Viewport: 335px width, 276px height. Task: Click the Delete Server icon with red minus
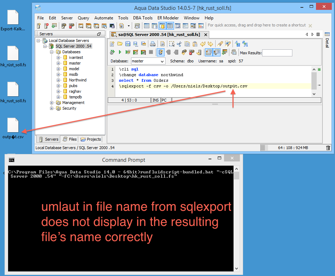click(x=46, y=26)
